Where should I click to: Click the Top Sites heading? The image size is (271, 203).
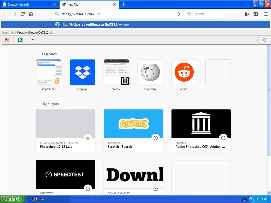click(49, 54)
